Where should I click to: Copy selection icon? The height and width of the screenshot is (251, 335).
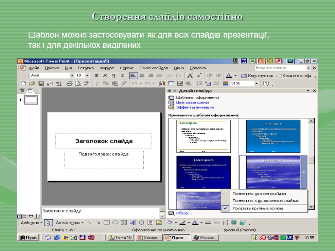pyautogui.click(x=106, y=83)
